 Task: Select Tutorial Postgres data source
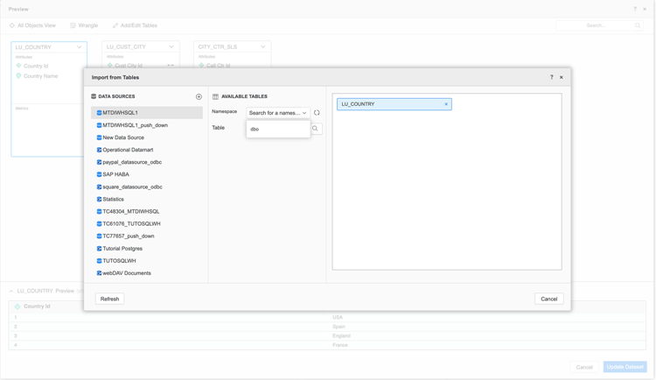pyautogui.click(x=122, y=249)
